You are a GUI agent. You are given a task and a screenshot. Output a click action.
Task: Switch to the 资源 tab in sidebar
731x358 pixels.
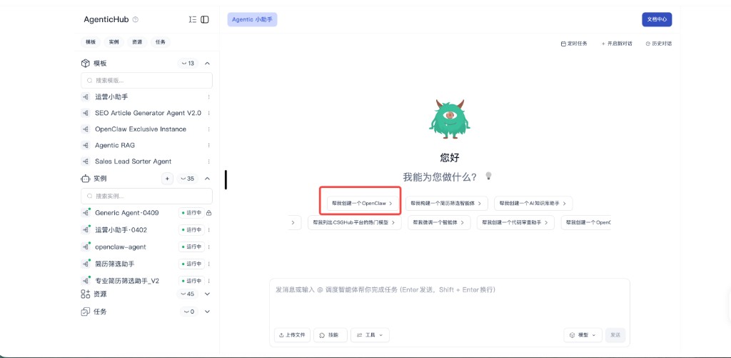tap(136, 42)
